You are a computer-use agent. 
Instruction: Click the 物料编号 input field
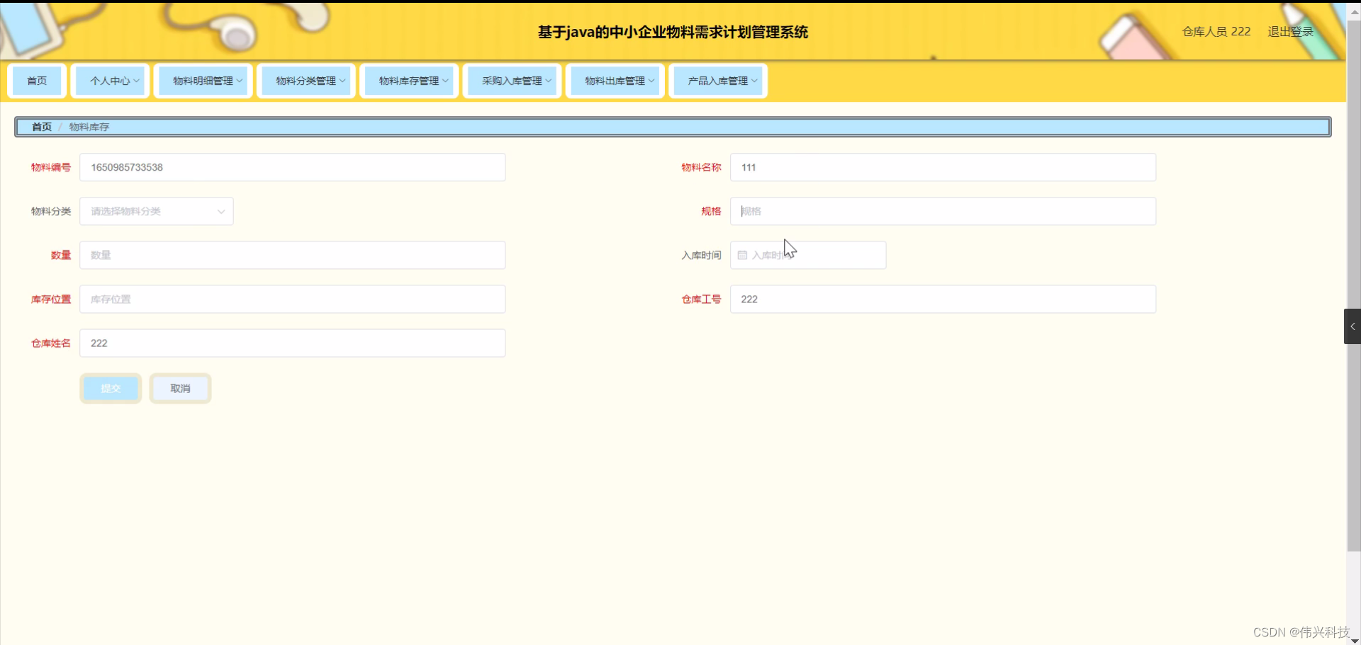pos(292,167)
